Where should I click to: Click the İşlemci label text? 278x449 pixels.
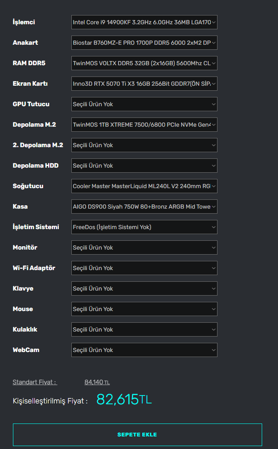pos(24,22)
